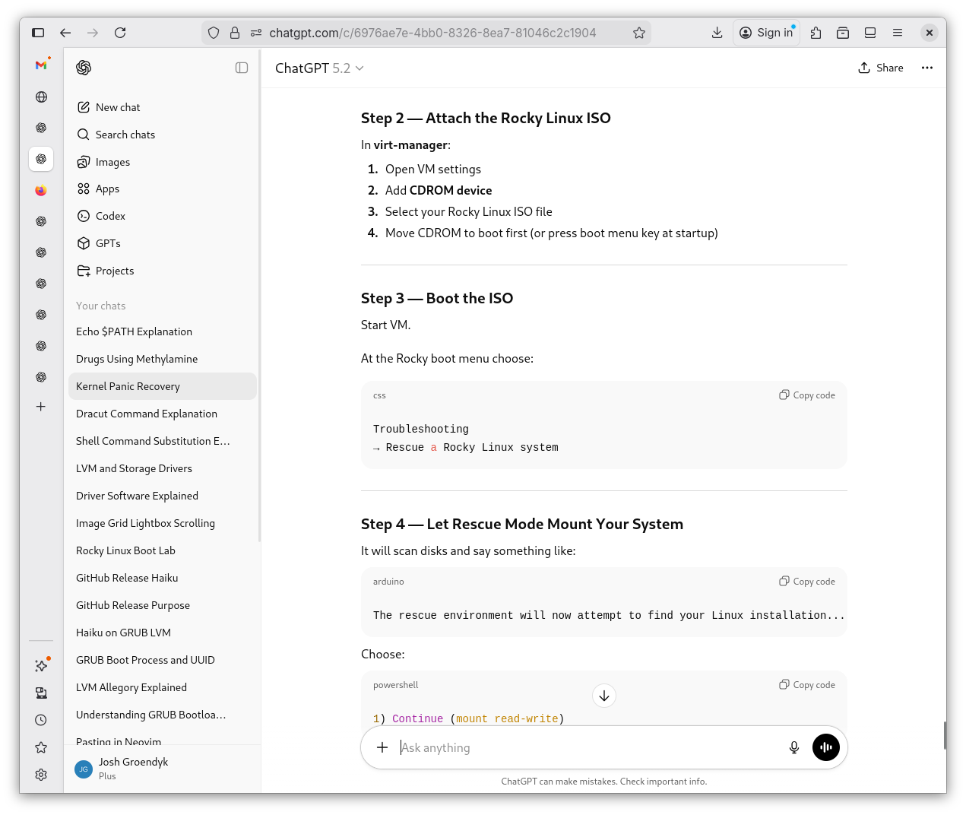
Task: Start voice mode with the black waveform button
Action: (x=825, y=747)
